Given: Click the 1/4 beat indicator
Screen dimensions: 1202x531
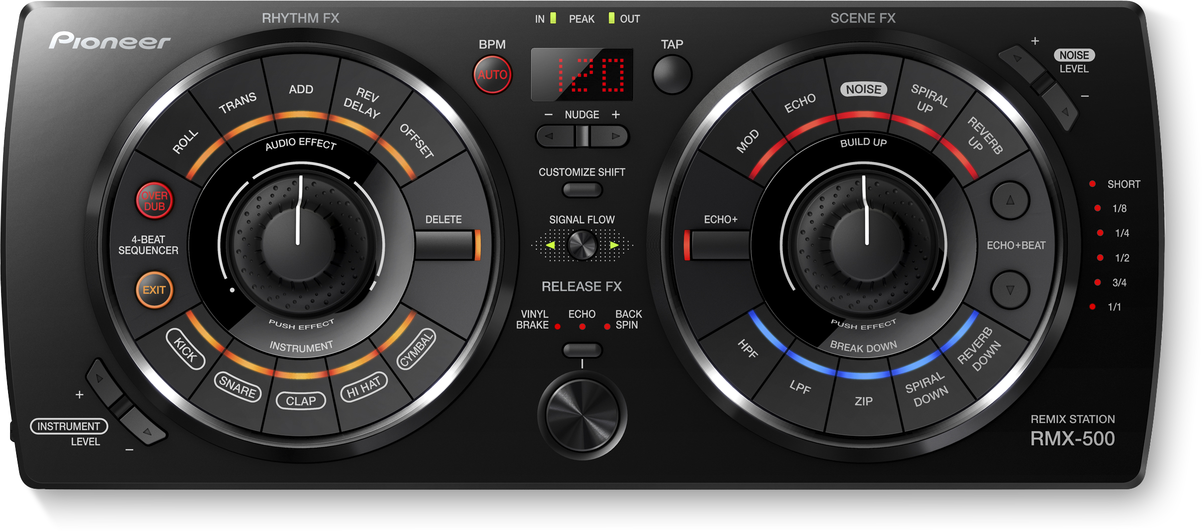Looking at the screenshot, I should 1100,233.
